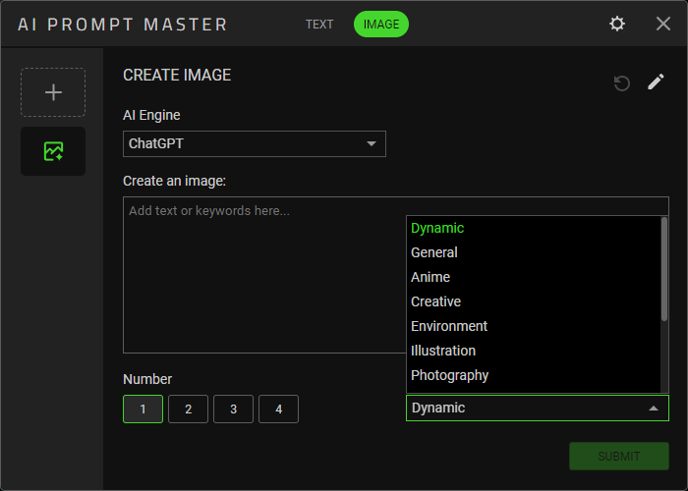Set number of images to 4
This screenshot has width=688, height=491.
click(x=278, y=409)
